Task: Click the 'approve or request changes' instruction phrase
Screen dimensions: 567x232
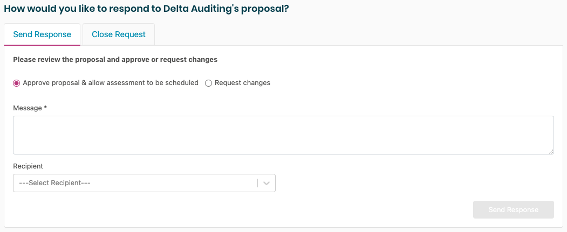Action: (170, 60)
